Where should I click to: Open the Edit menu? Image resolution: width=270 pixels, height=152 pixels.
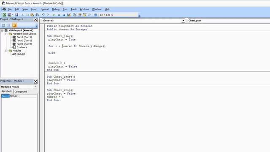pos(17,9)
